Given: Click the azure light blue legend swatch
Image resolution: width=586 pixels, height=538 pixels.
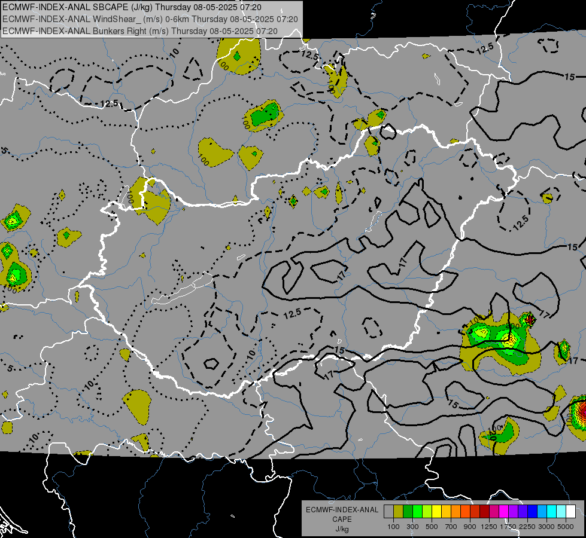Looking at the screenshot, I should [542, 512].
